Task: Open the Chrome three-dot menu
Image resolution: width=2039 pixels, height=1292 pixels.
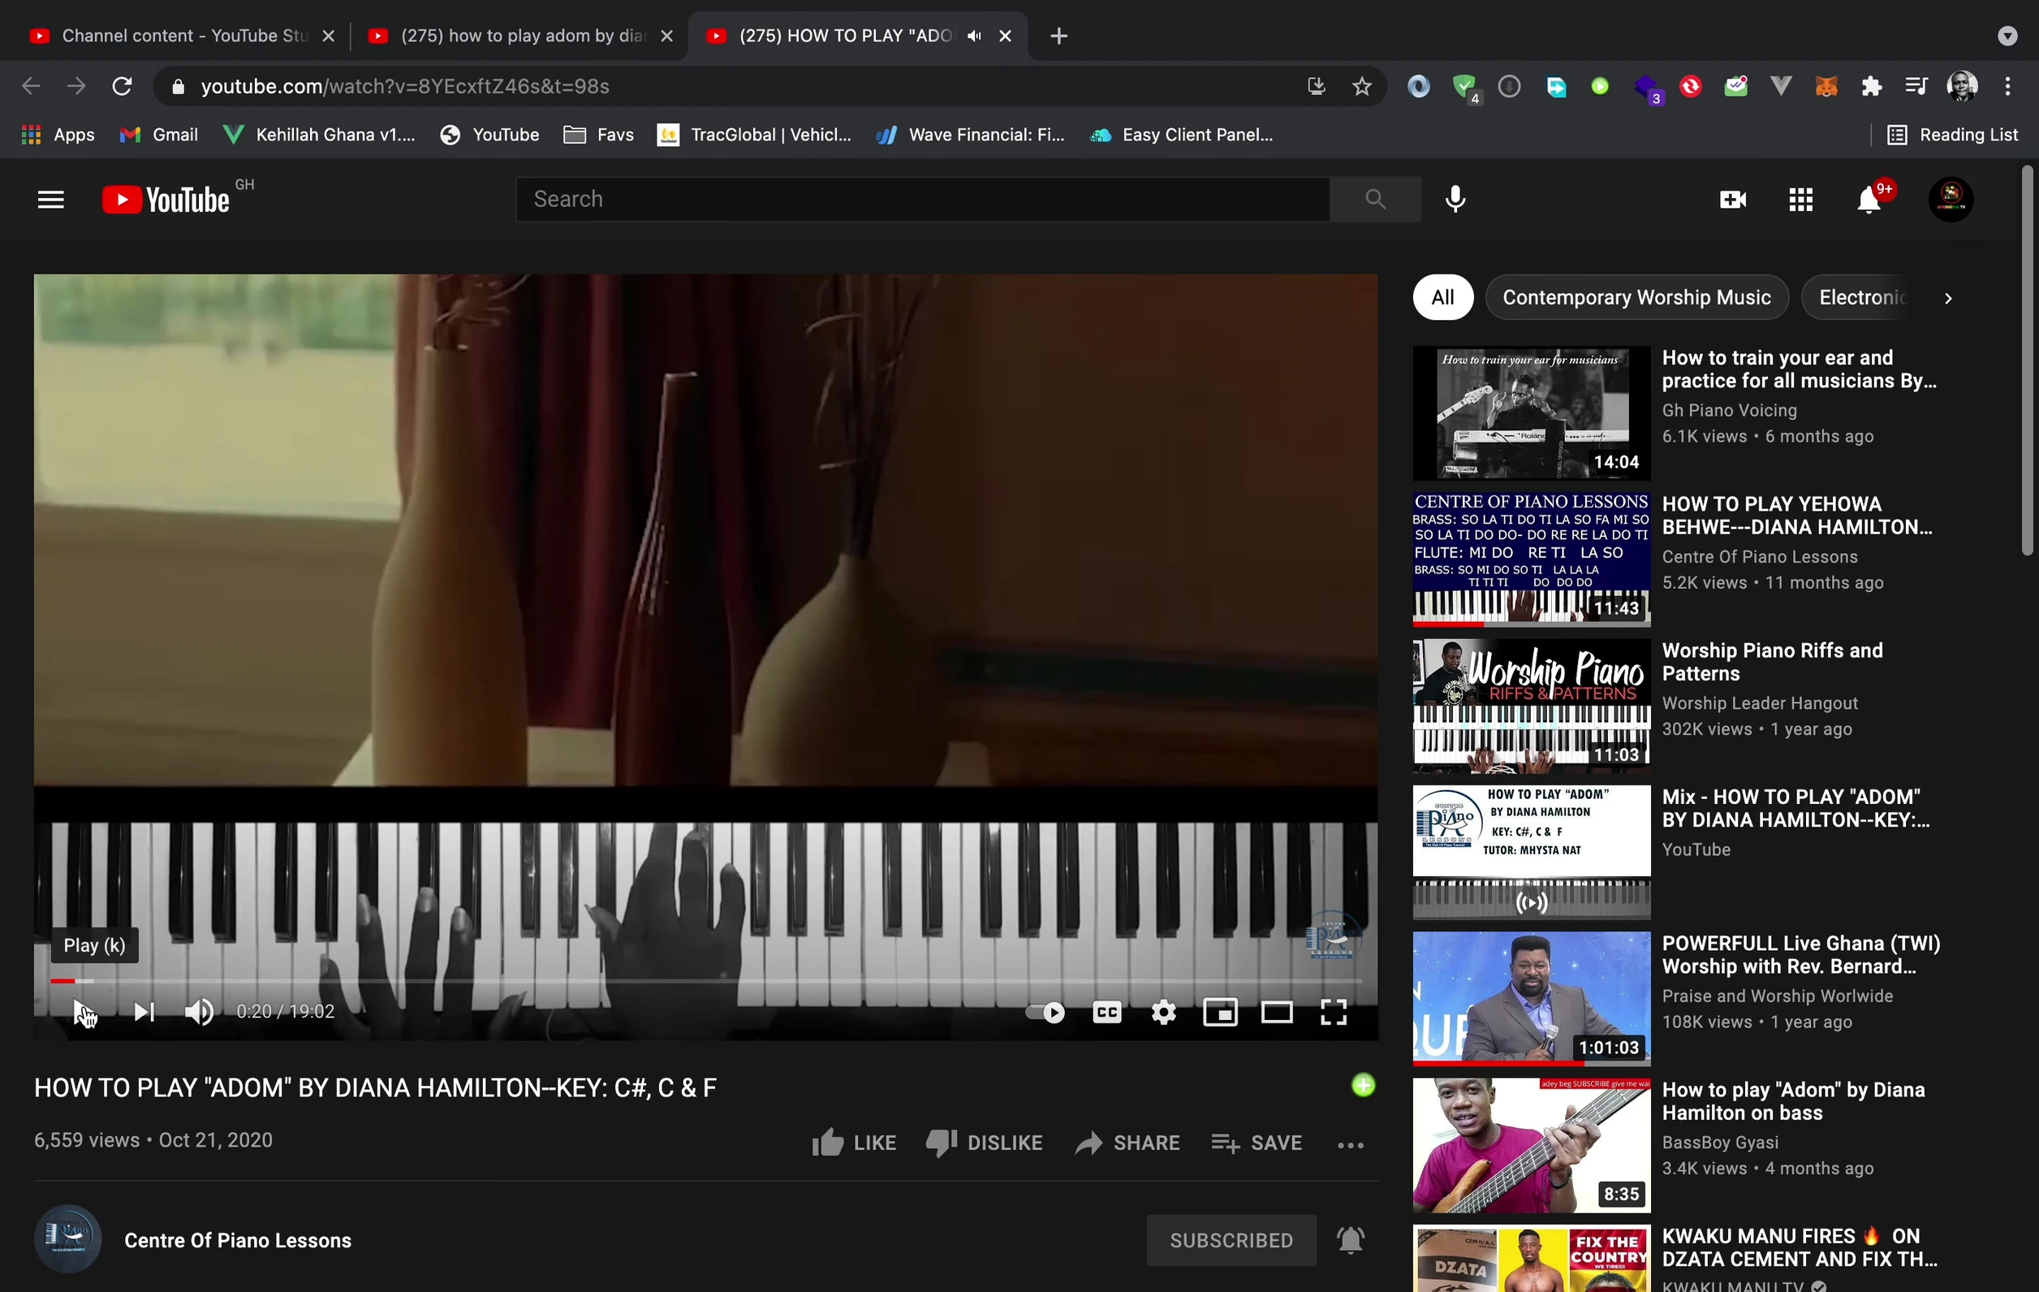Action: (x=2007, y=85)
